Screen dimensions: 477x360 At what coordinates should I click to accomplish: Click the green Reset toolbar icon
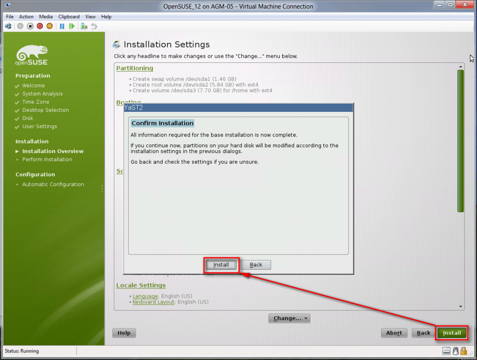(72, 26)
